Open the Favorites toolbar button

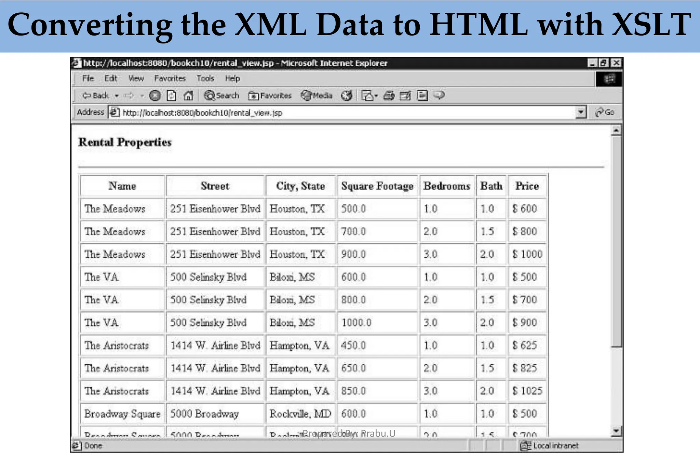point(270,96)
